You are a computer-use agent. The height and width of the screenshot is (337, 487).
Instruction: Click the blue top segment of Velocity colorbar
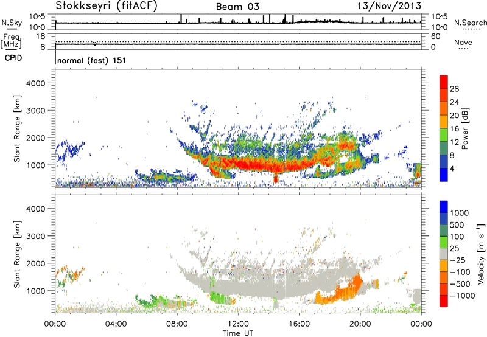[444, 207]
